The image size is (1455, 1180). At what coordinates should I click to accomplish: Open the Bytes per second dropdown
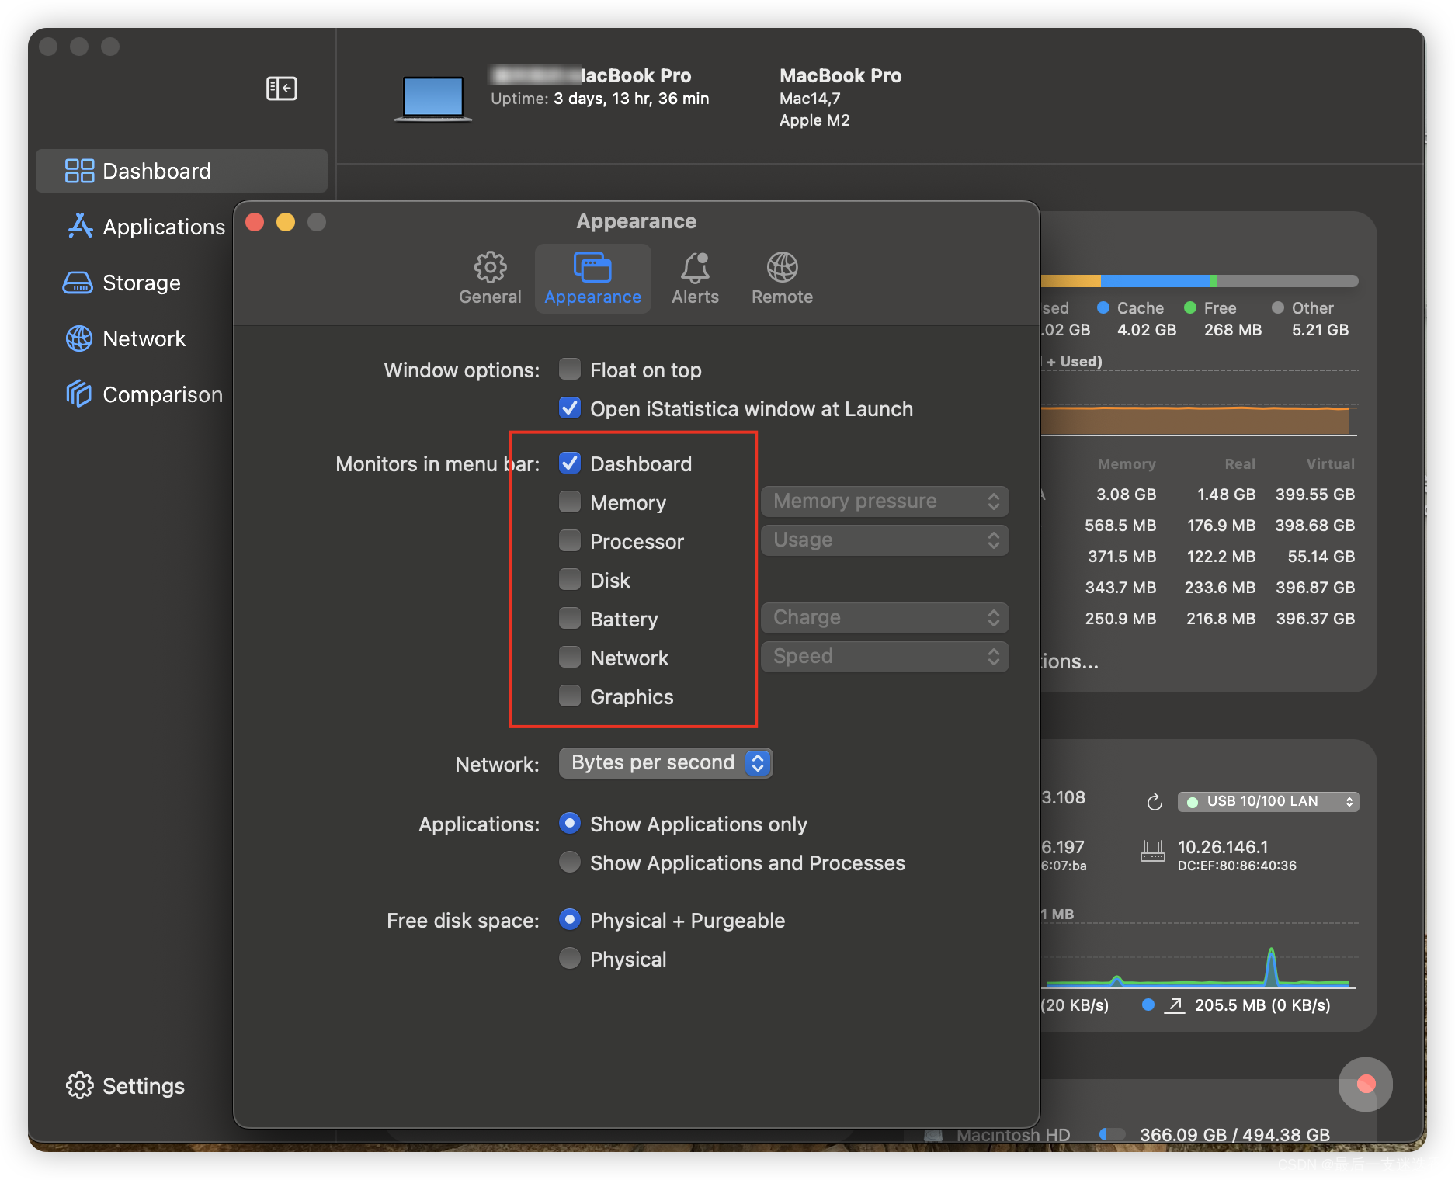tap(666, 763)
